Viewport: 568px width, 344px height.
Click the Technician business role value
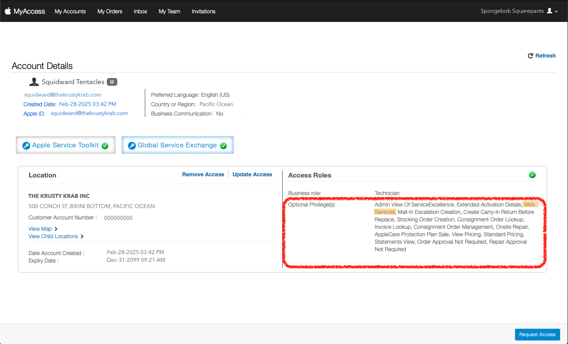(387, 193)
